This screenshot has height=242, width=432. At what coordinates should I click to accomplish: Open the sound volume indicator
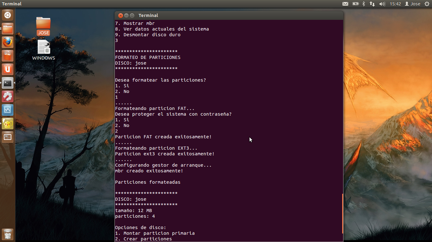click(x=382, y=4)
